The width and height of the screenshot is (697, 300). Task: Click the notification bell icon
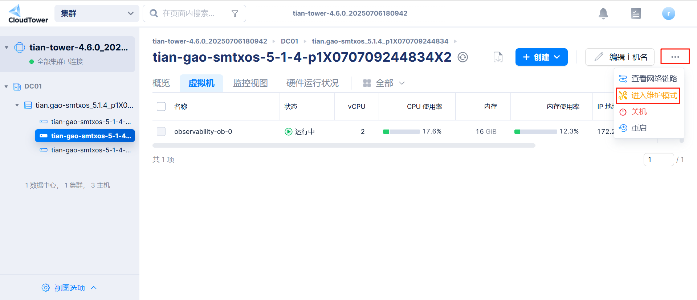point(603,13)
